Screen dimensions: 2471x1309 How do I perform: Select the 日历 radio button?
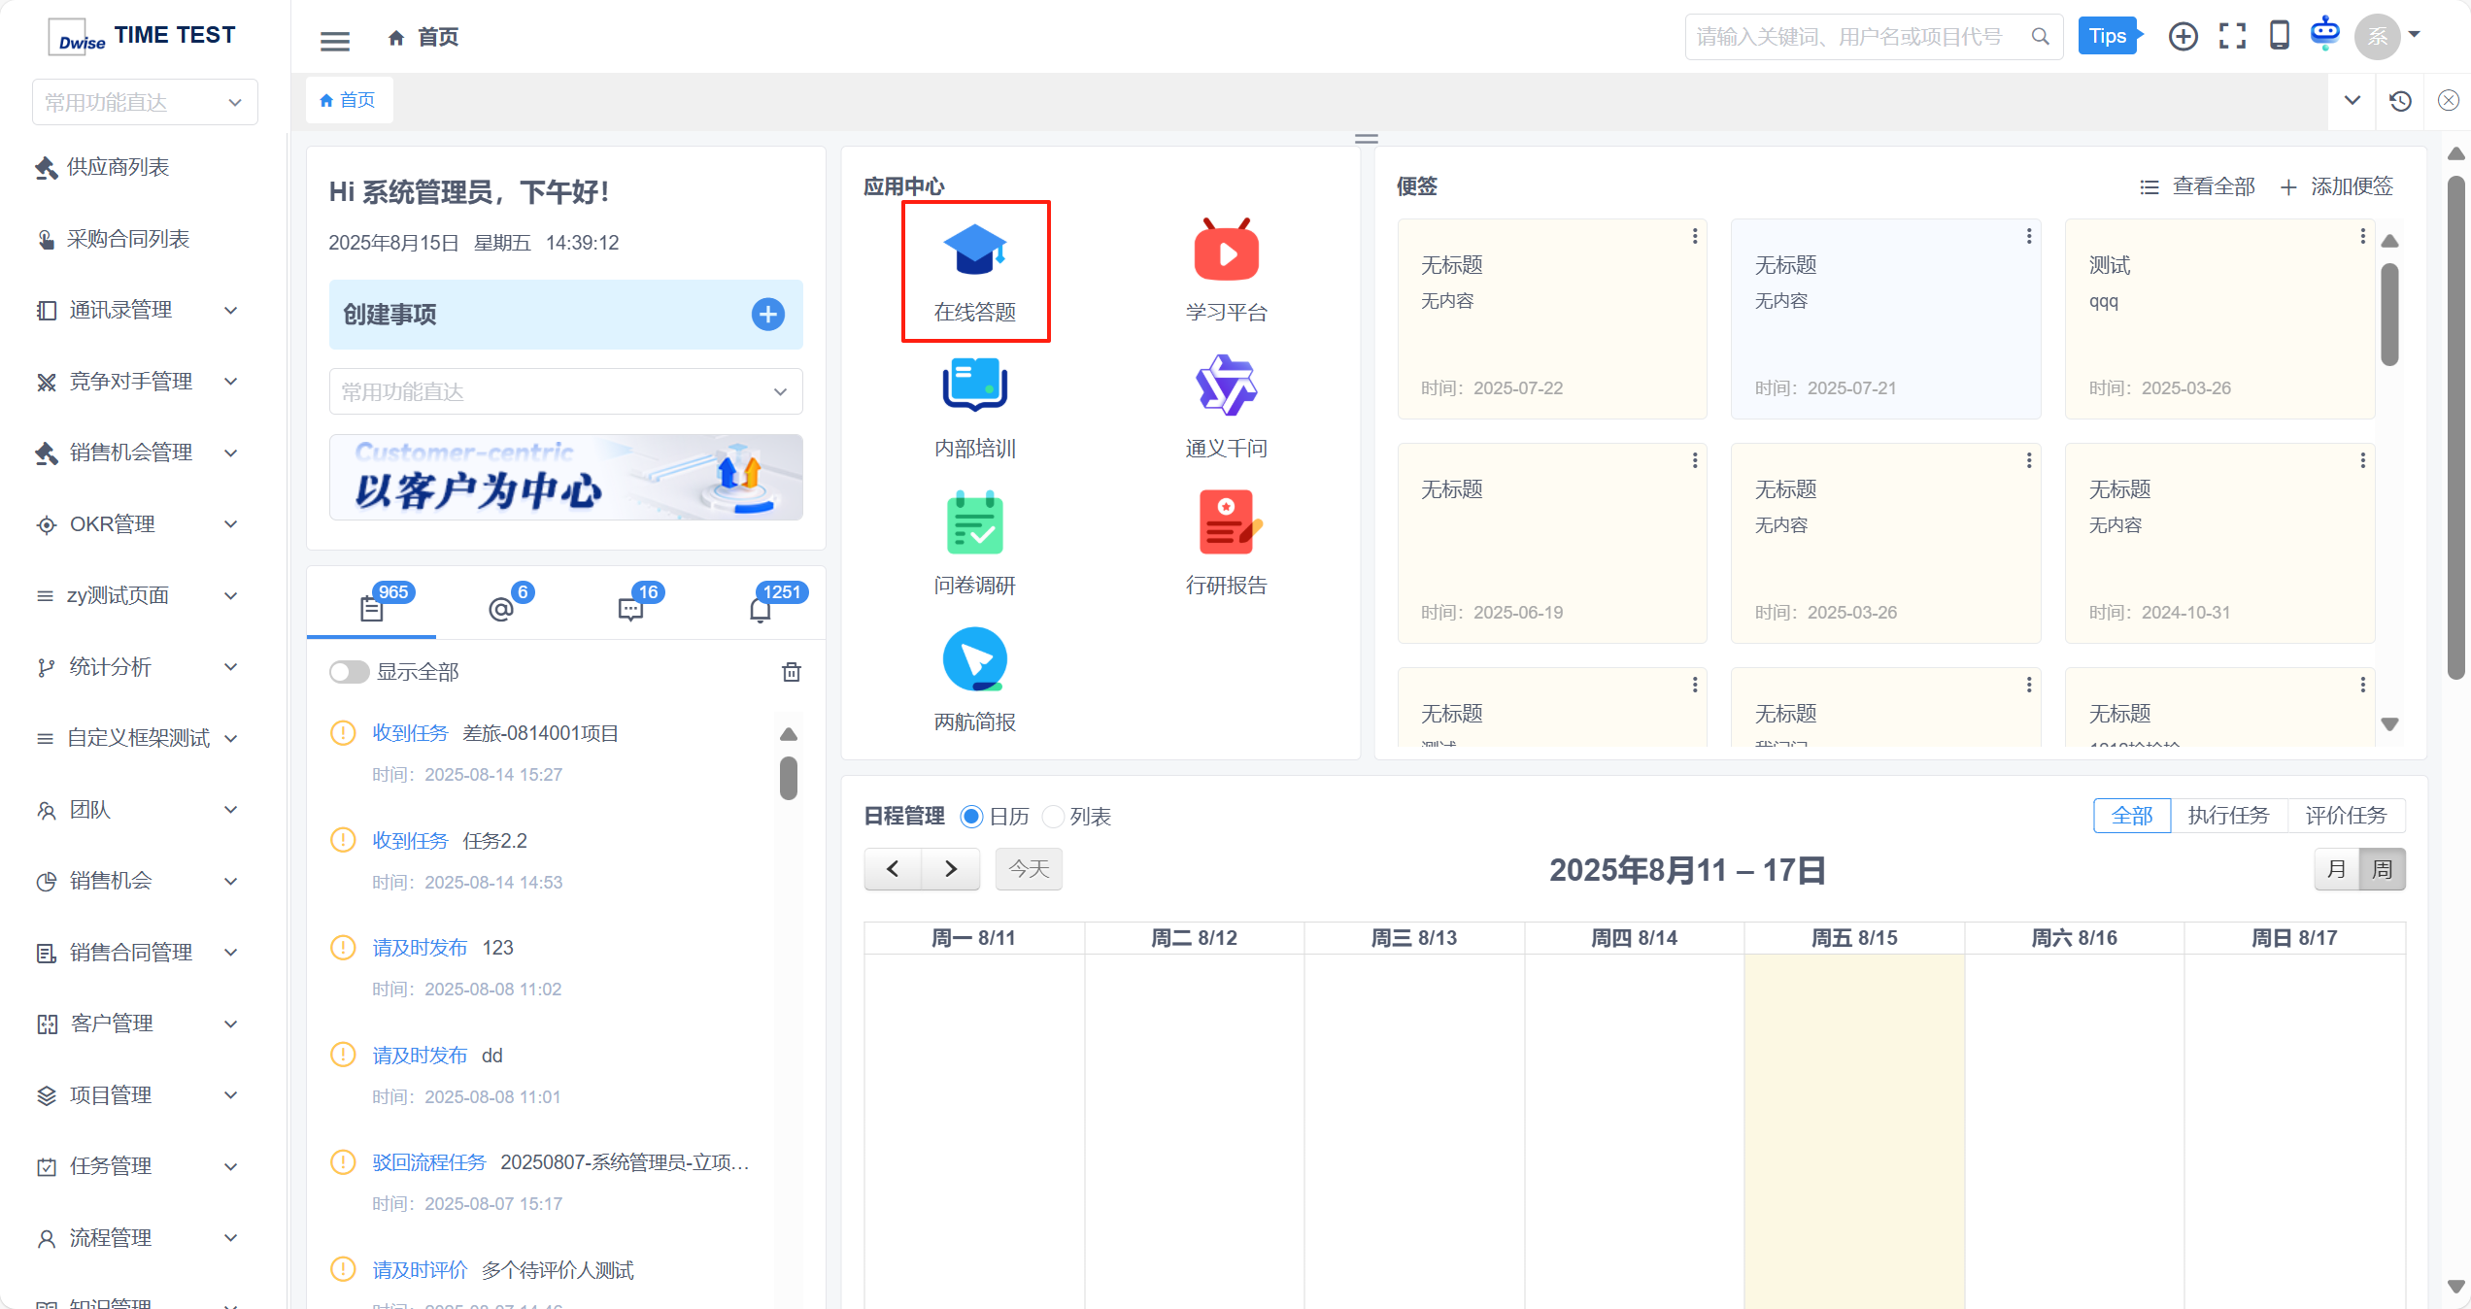[971, 817]
